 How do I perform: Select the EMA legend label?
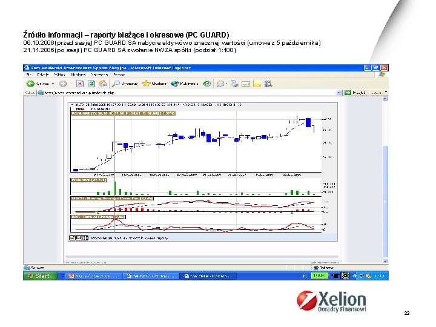80,109
